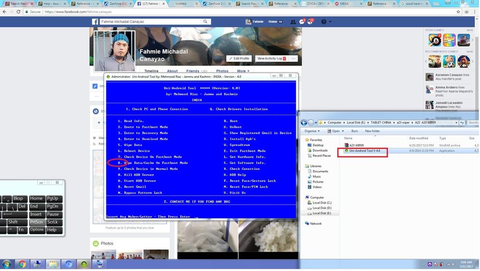The image size is (480, 271).
Task: Switch to the Untitled browser tab
Action: (184, 4)
